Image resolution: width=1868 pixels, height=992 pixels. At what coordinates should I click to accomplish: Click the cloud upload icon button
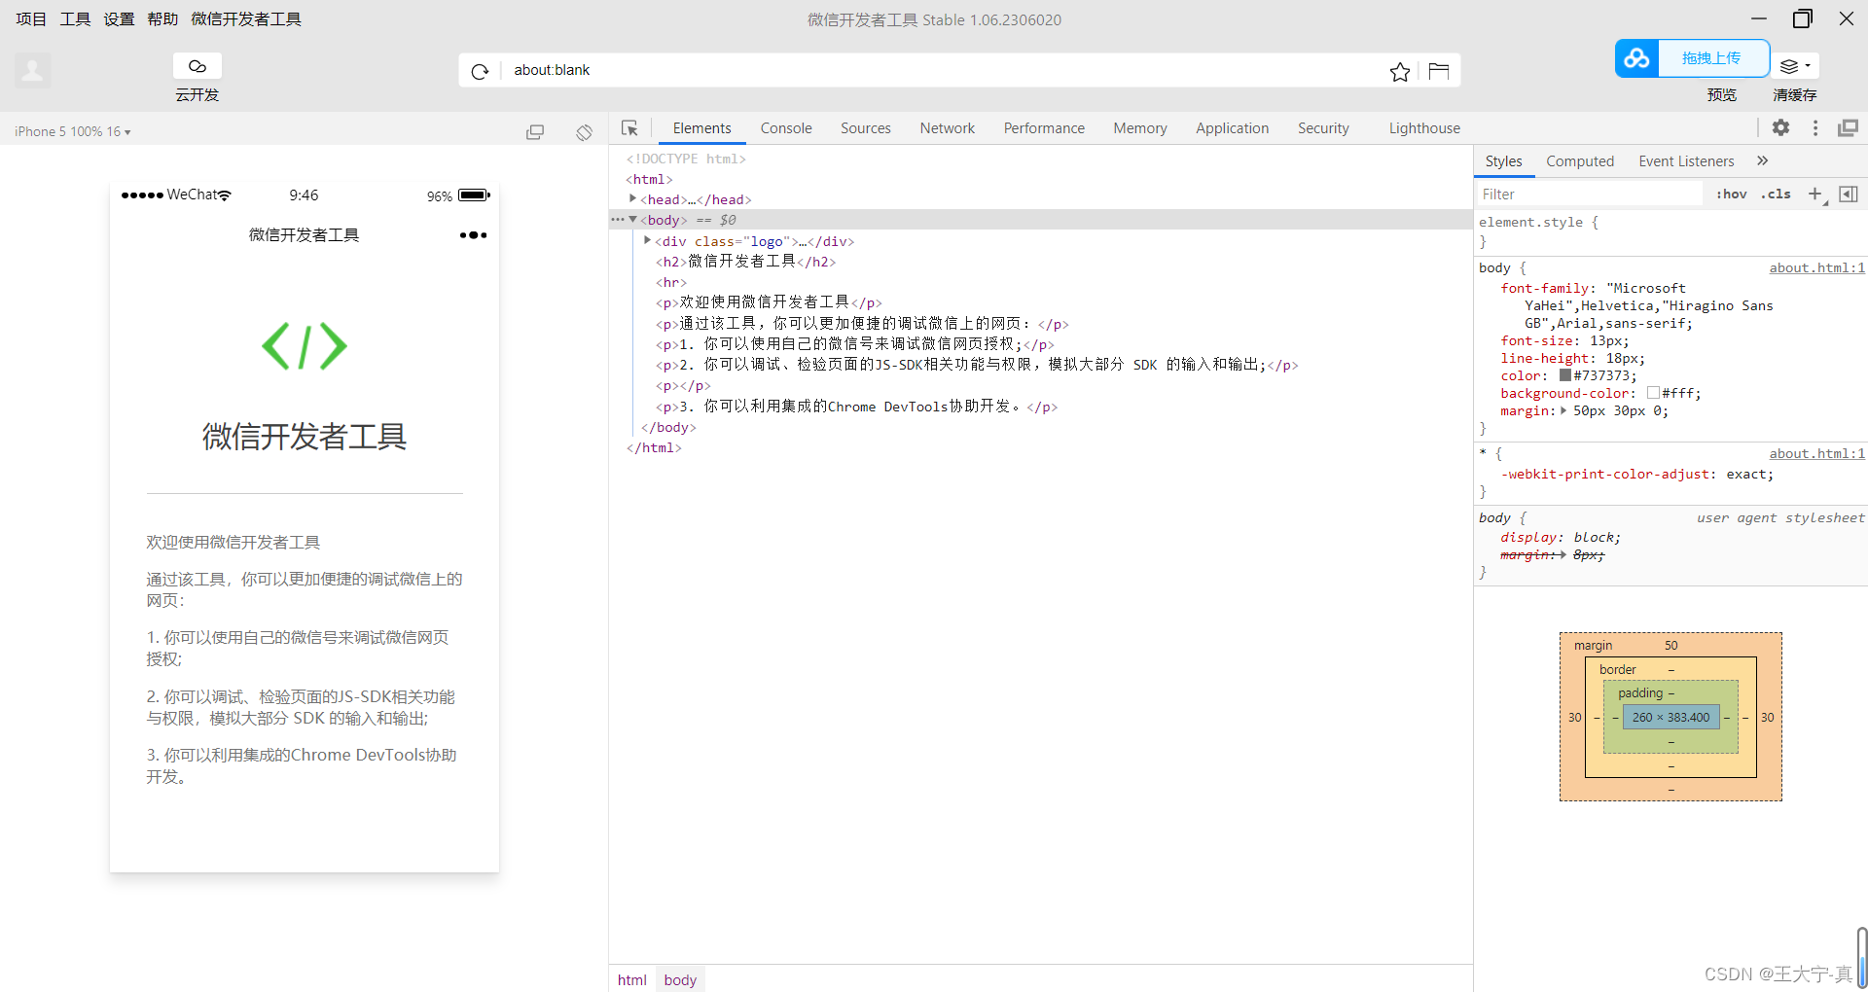pos(1636,58)
